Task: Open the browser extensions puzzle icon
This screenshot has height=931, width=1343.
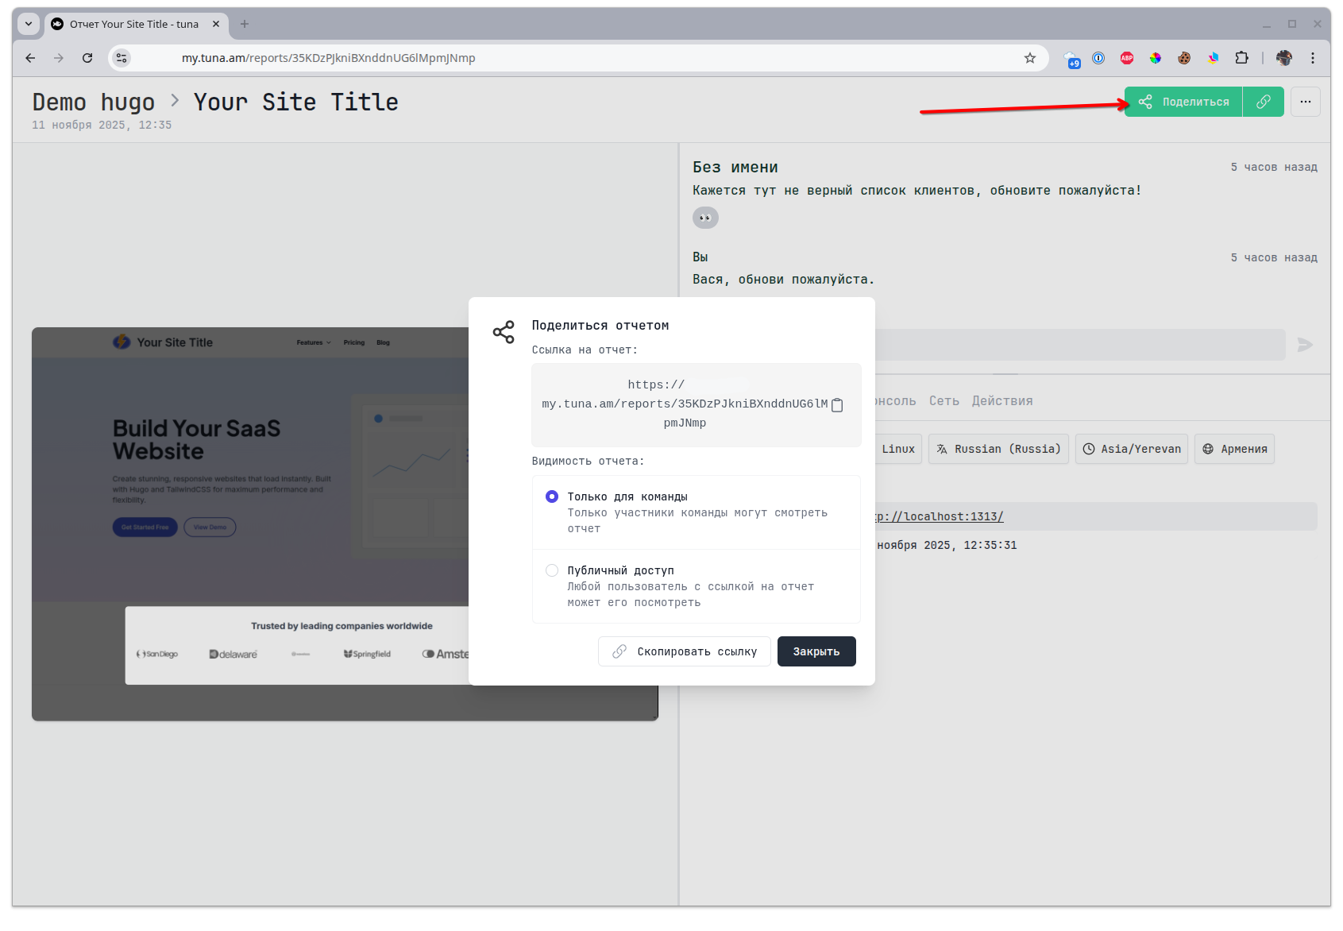Action: point(1241,58)
